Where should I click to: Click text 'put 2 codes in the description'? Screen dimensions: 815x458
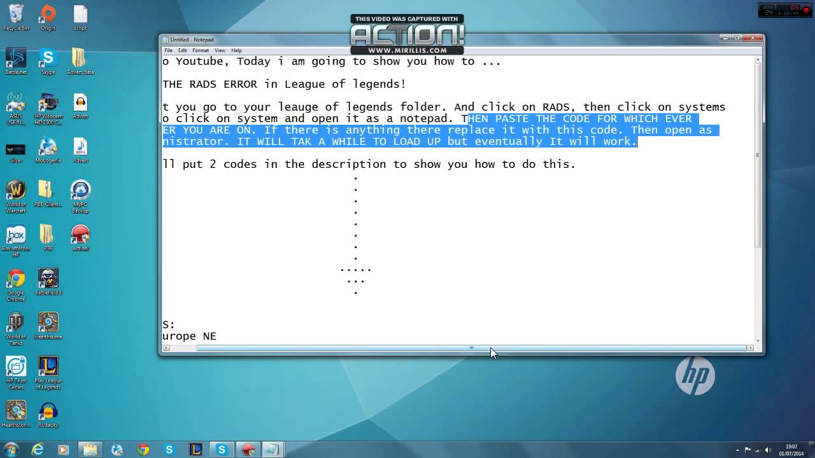tap(284, 164)
